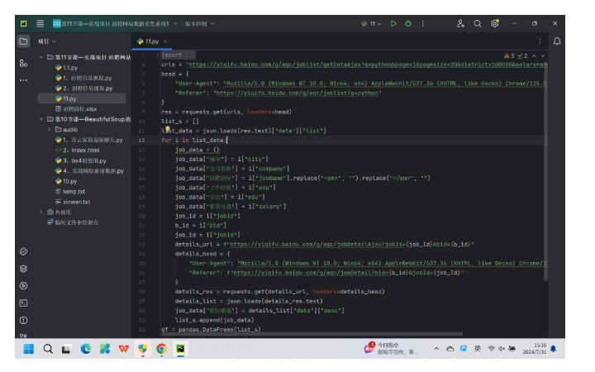Viewport: 595px width, 372px height.
Task: Open Windows Security shield in taskbar
Action: (x=143, y=349)
